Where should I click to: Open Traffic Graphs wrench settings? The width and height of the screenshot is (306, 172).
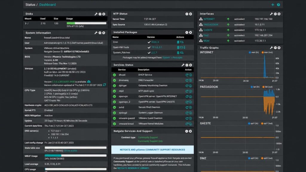(x=271, y=48)
